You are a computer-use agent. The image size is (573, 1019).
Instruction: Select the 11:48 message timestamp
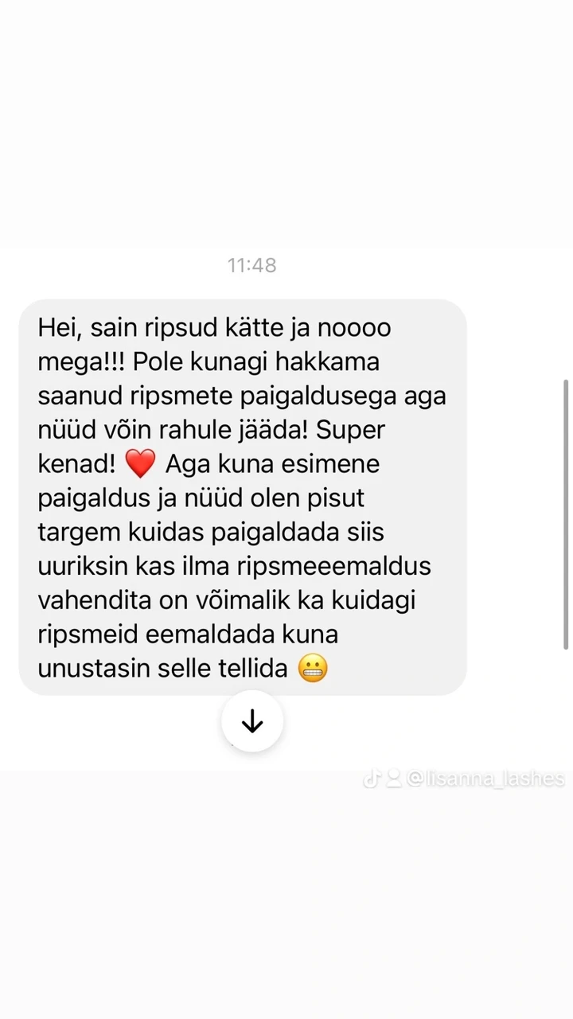tap(252, 265)
